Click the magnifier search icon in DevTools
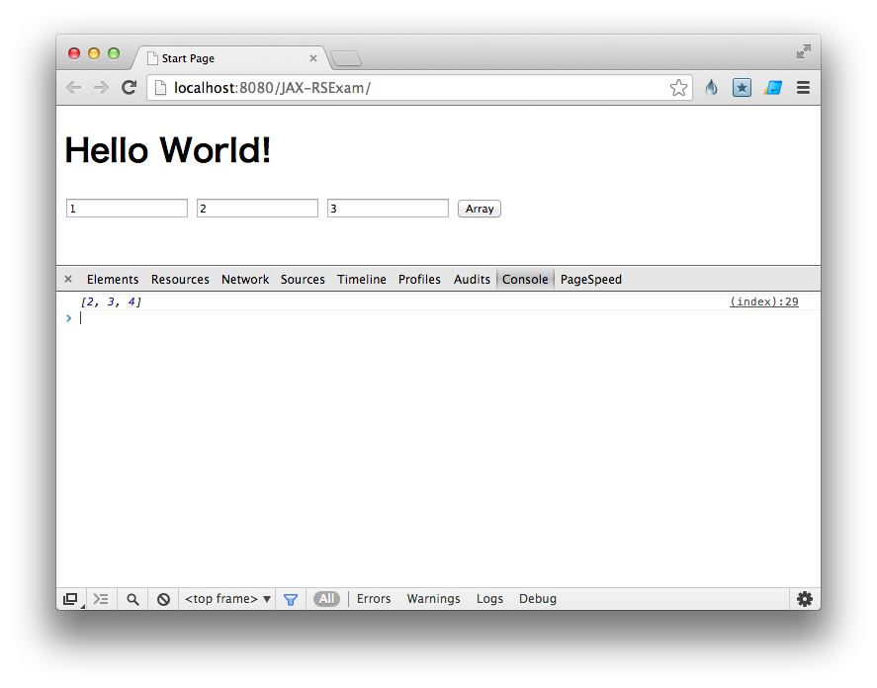Viewport: 877px width, 688px height. click(x=132, y=599)
